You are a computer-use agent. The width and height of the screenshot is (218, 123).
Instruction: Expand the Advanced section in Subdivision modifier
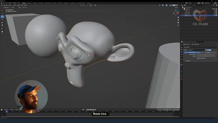(x=188, y=61)
